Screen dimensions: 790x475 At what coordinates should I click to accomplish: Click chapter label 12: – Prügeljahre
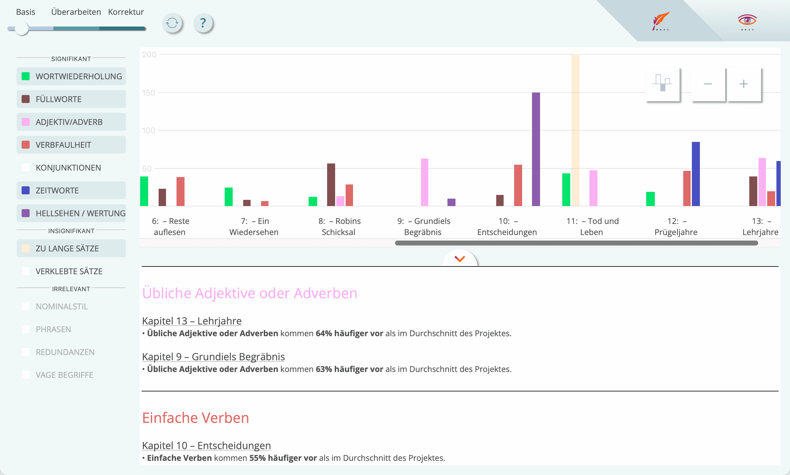tap(676, 226)
